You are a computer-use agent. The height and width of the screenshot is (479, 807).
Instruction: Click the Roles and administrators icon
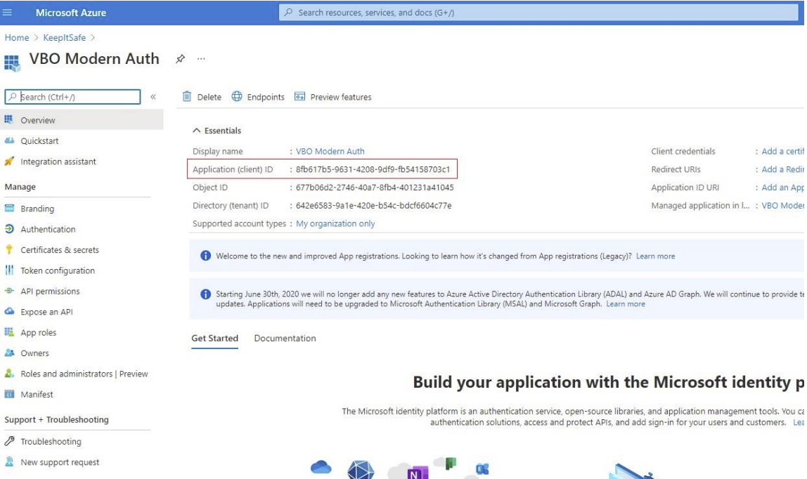tap(9, 373)
